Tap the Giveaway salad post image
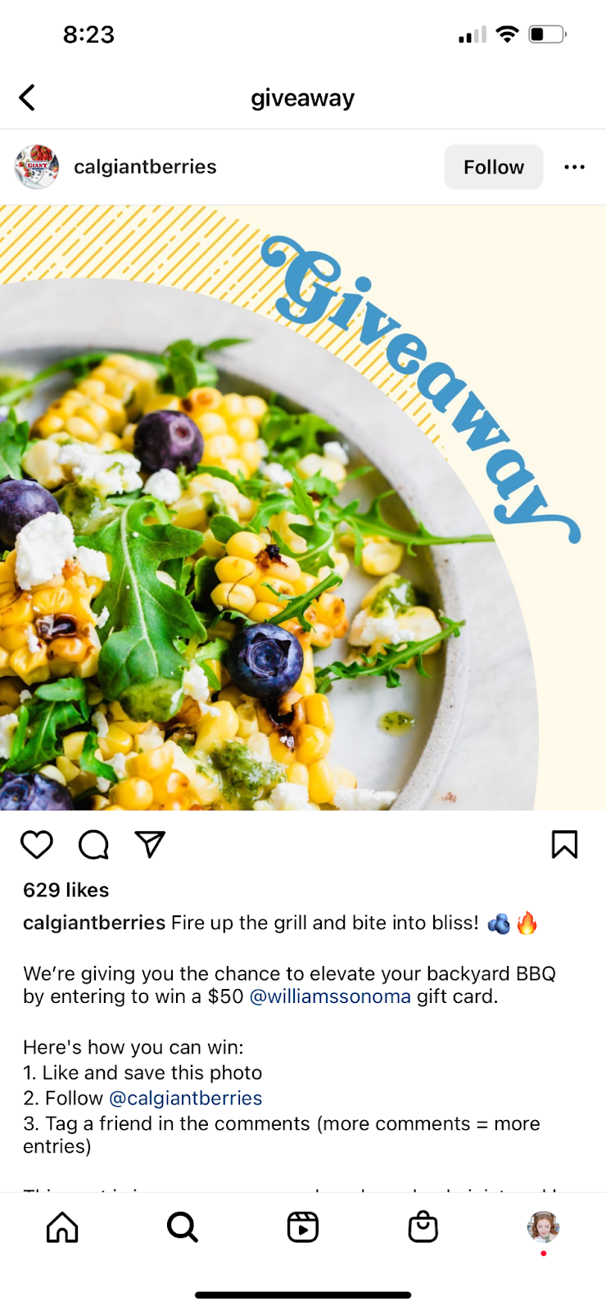The height and width of the screenshot is (1310, 606). [x=303, y=508]
